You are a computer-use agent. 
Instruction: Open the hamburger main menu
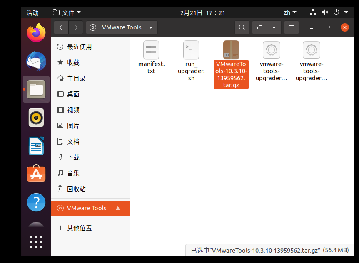[292, 28]
